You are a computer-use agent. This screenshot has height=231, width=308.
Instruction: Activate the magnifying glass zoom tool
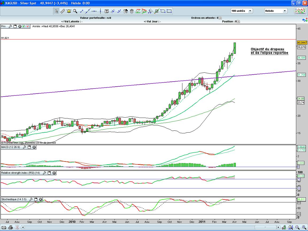click(75, 11)
